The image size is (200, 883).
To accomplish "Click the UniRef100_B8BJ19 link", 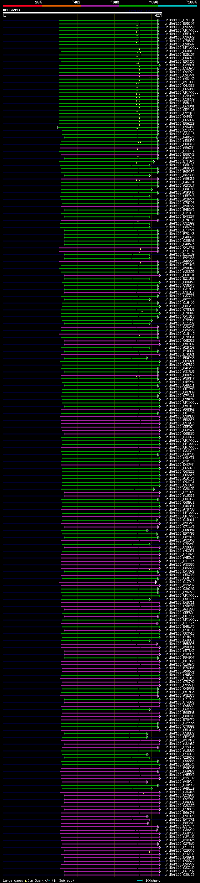I will click(179, 103).
